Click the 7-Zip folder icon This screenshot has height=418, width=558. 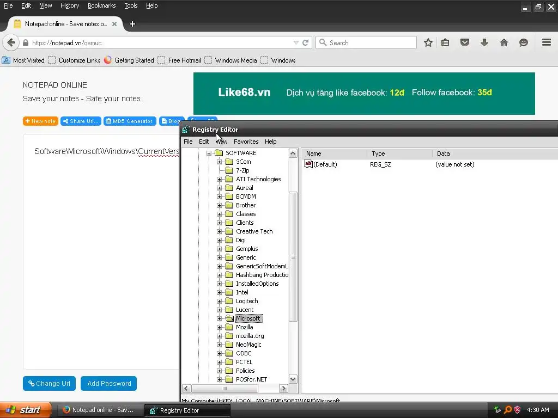229,170
